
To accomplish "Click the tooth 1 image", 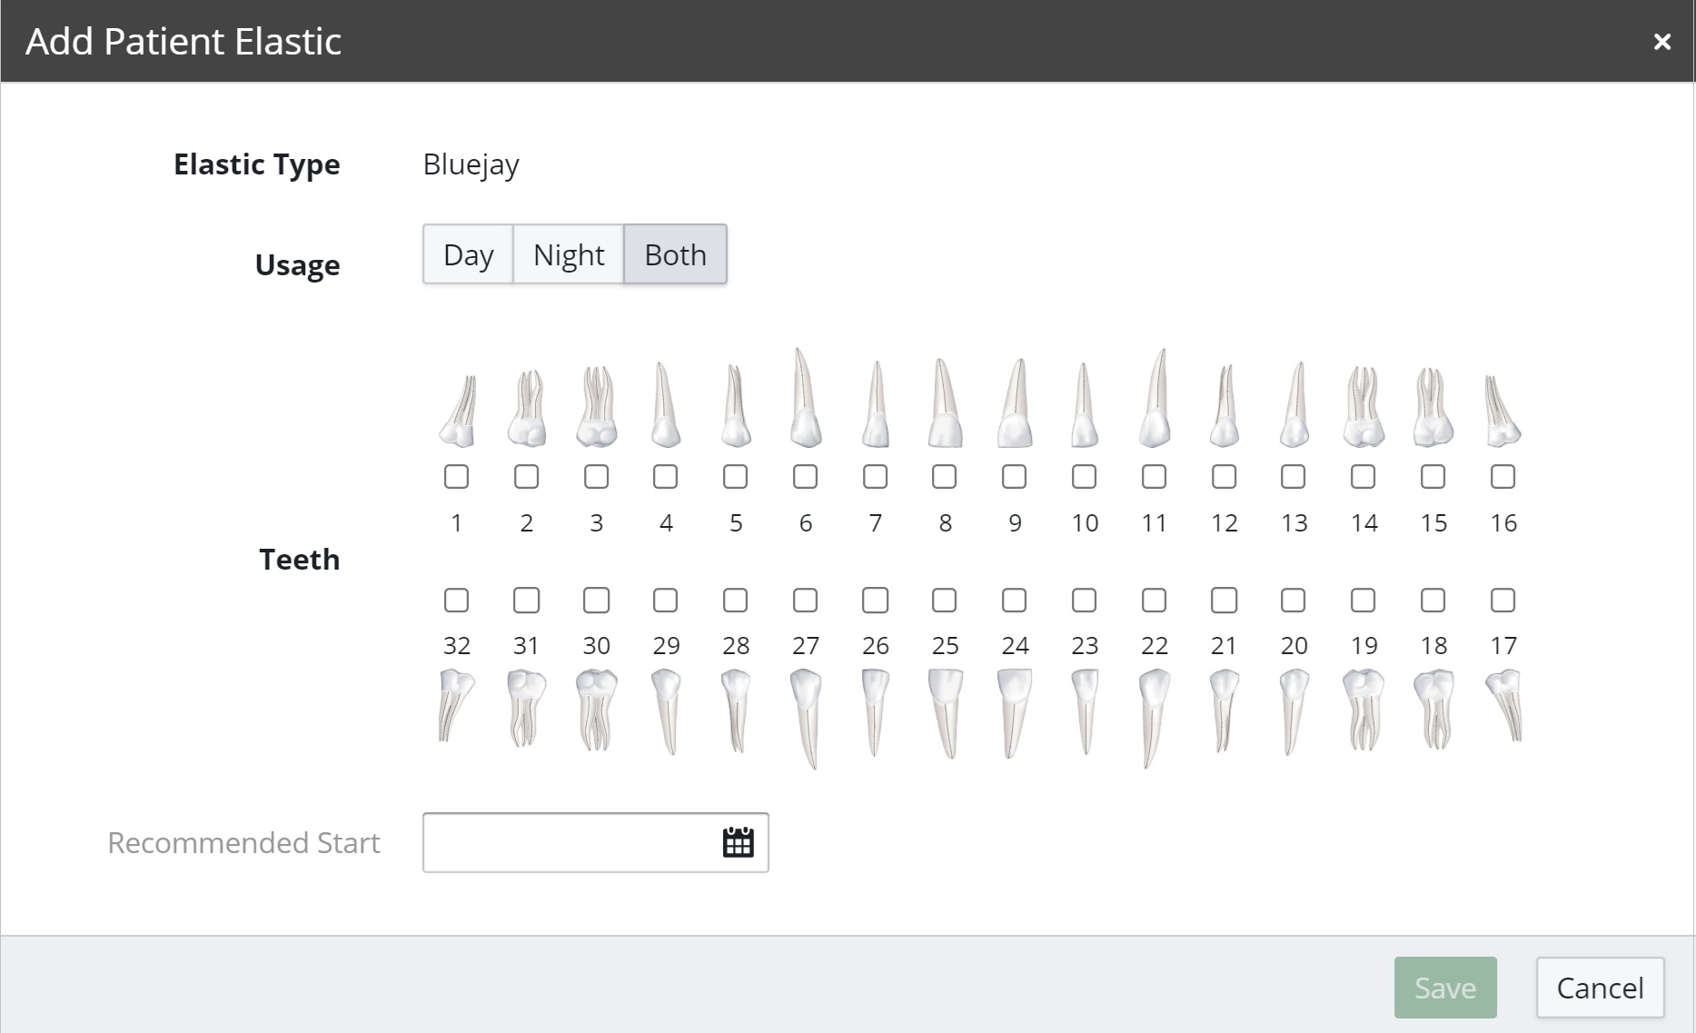I will pyautogui.click(x=458, y=411).
